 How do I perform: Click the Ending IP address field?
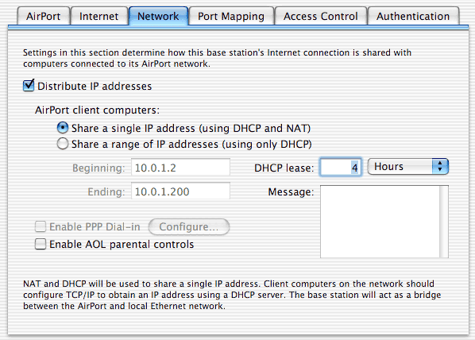coord(180,191)
